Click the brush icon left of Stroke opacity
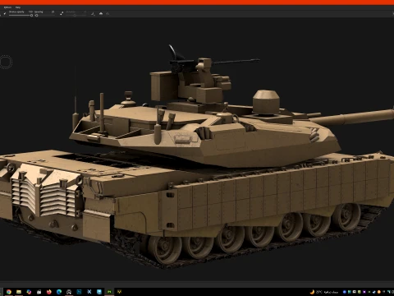The image size is (394, 296). 5,13
